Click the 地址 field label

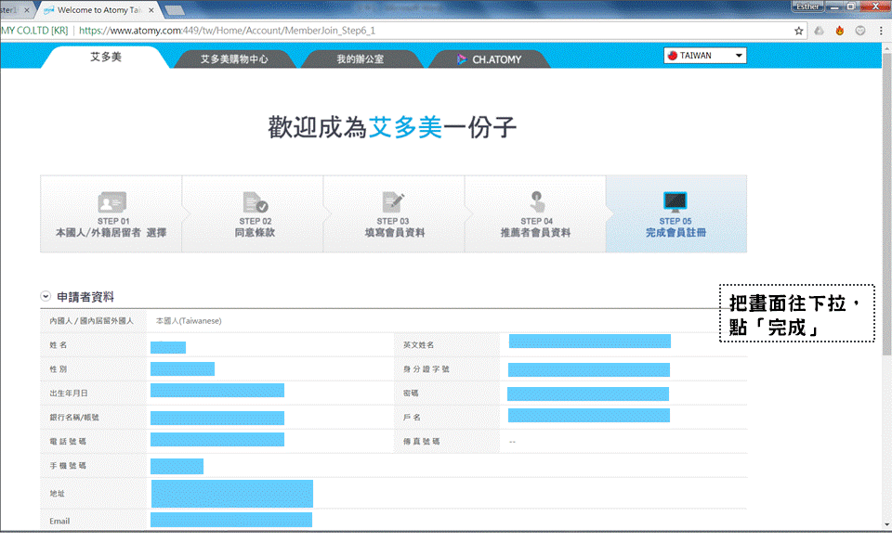[x=57, y=493]
